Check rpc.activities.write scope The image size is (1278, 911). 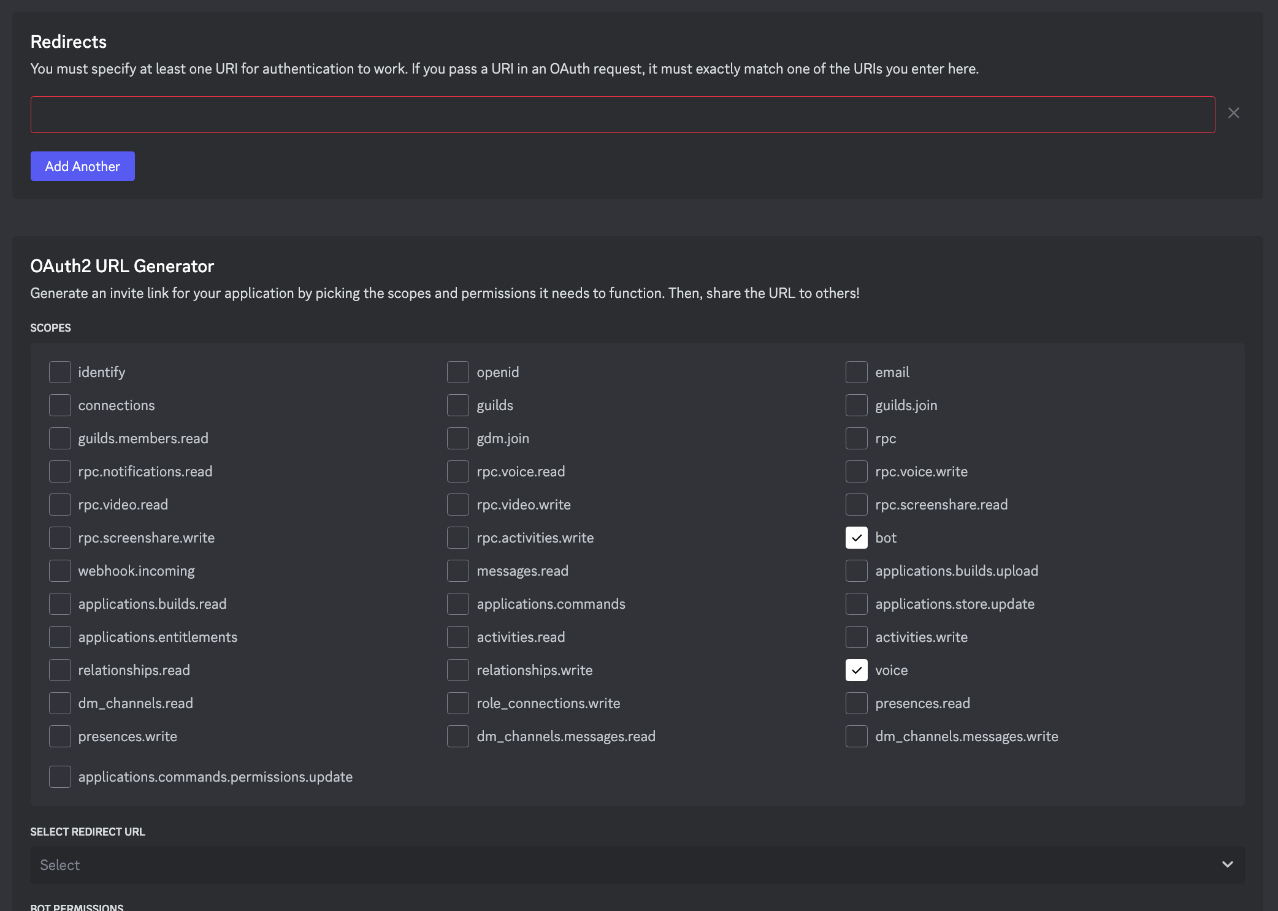[x=458, y=538]
